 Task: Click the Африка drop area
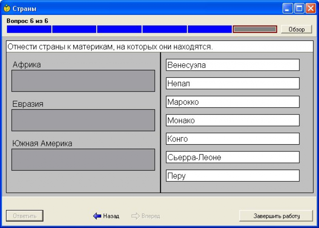[x=83, y=81]
